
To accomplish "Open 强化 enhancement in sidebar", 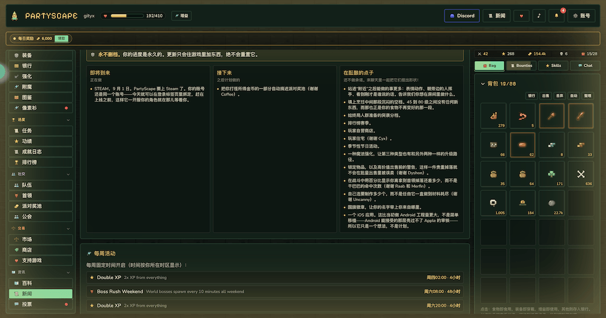I will pos(41,76).
